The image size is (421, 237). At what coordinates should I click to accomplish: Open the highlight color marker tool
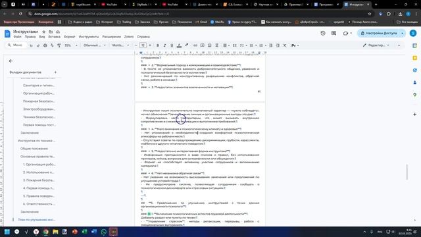pos(187,45)
